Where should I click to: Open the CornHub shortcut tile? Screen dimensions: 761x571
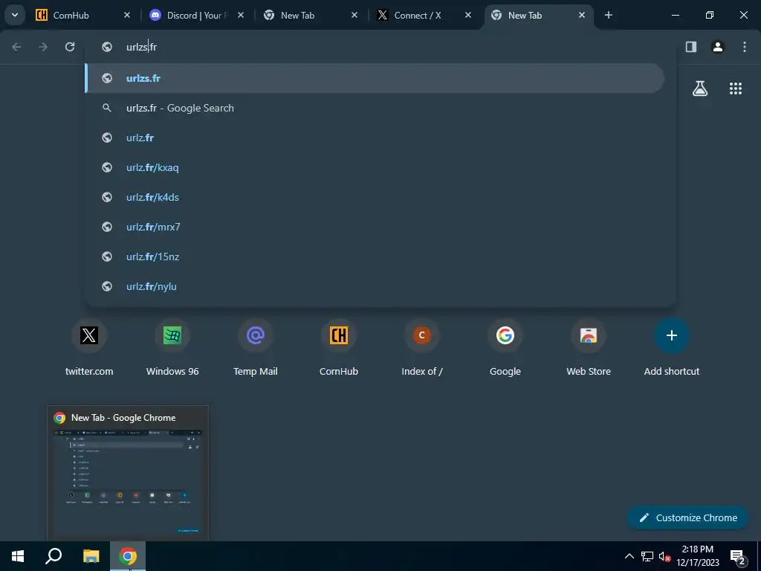point(339,347)
